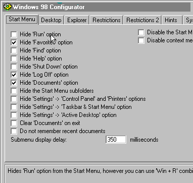The height and width of the screenshot is (183, 193).
Task: Click the Submenu display delay milliseconds field
Action: [x=116, y=140]
